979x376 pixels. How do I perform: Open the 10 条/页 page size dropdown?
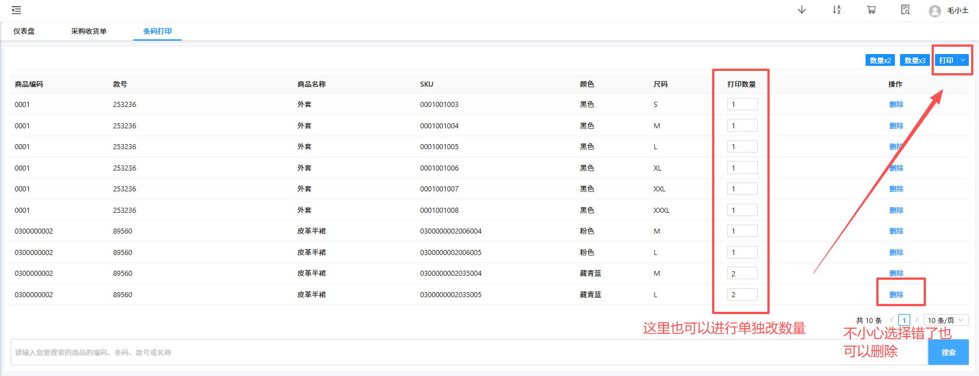946,320
